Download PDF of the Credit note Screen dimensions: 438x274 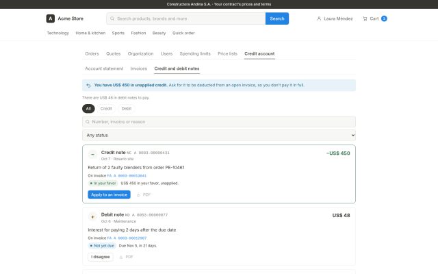click(144, 195)
